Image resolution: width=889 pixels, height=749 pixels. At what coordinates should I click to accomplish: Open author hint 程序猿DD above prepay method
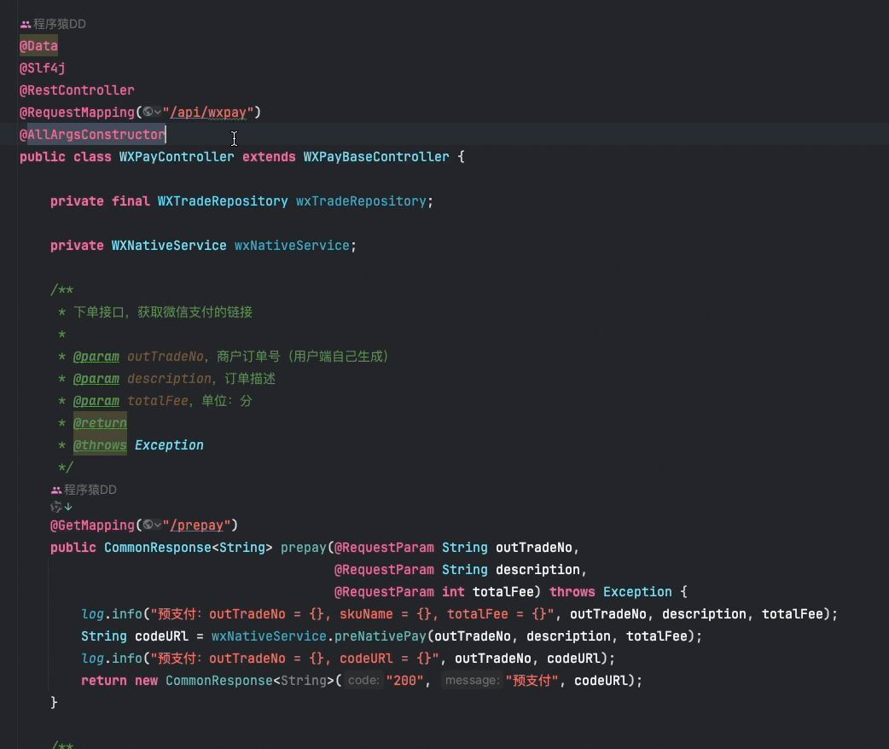click(x=90, y=490)
